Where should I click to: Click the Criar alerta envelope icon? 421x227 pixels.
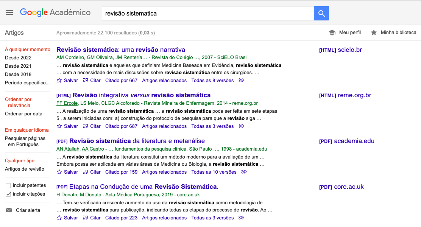coord(9,210)
